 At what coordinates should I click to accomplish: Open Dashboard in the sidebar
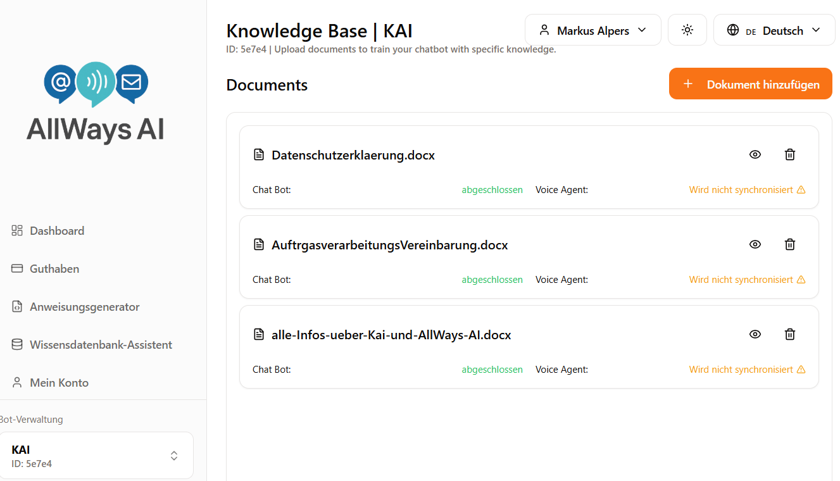tap(57, 231)
